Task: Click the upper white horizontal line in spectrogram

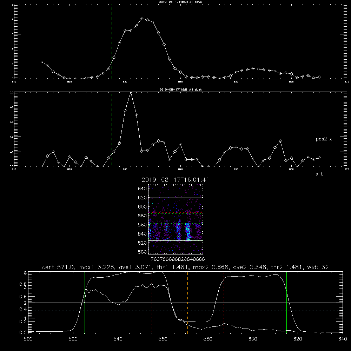Action: click(x=176, y=198)
